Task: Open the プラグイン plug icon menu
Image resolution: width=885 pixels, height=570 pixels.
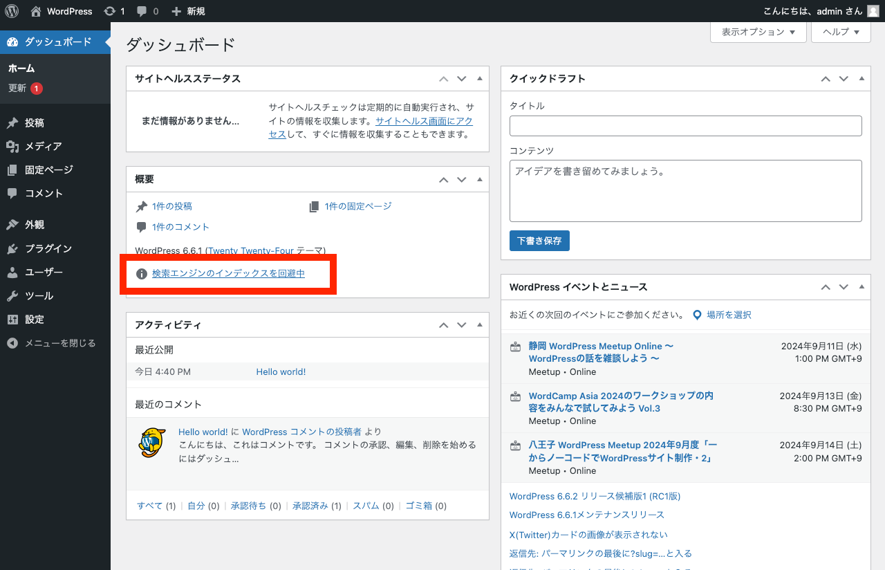Action: pos(12,248)
